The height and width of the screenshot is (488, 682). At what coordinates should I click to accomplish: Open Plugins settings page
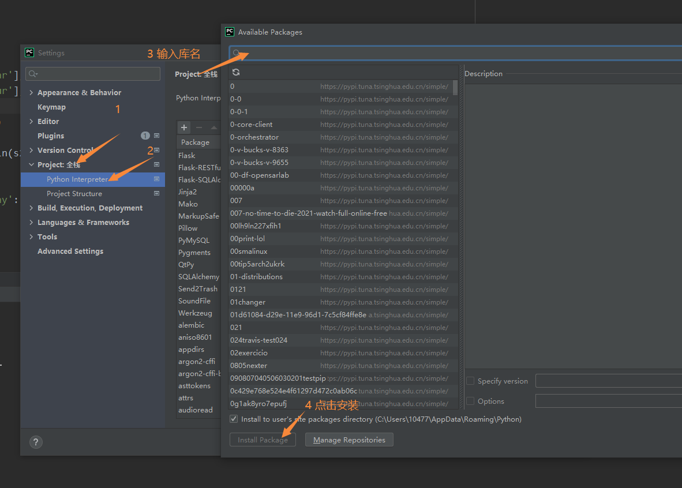point(50,136)
